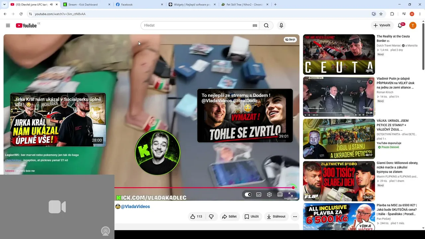Viewport: 425px width, 239px height.
Task: Hide the end screen cards with Skrýt
Action: (x=290, y=40)
